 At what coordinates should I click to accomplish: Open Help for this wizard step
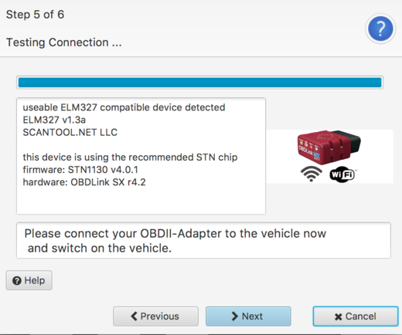pyautogui.click(x=29, y=280)
